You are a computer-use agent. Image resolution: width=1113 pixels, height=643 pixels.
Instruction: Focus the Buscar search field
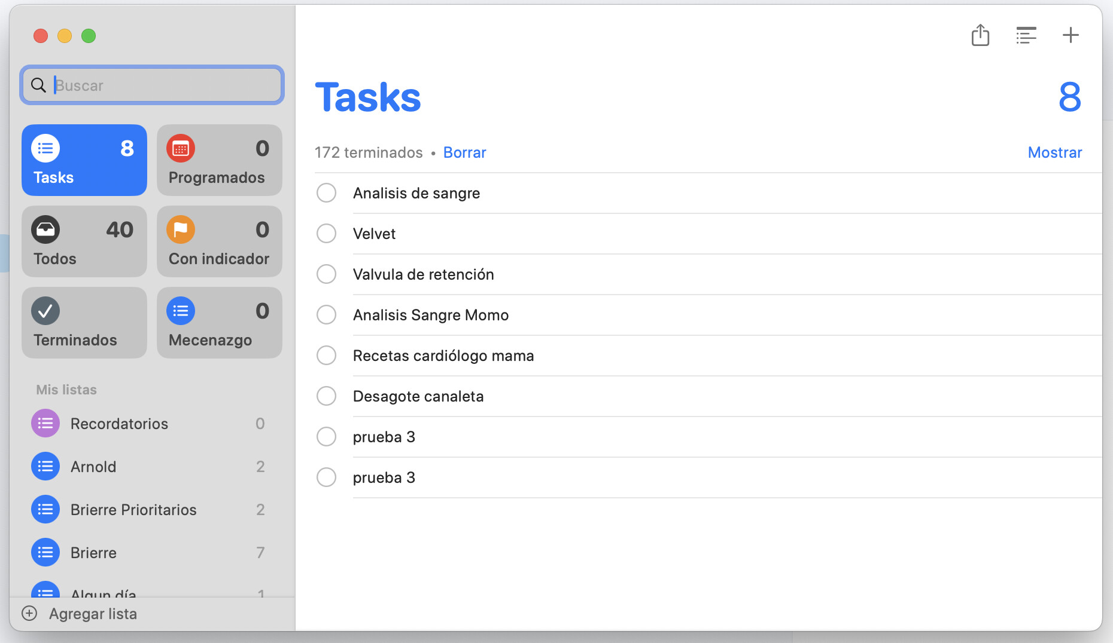pos(162,85)
